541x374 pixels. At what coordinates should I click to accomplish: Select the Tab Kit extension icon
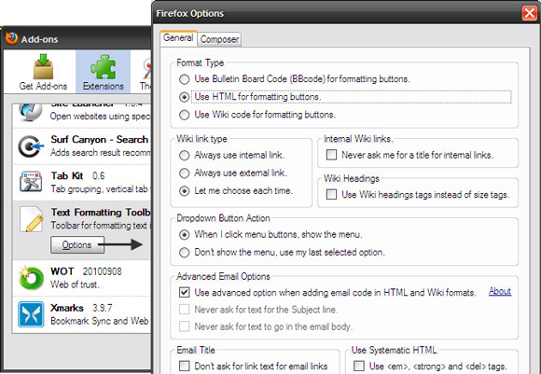tap(31, 182)
